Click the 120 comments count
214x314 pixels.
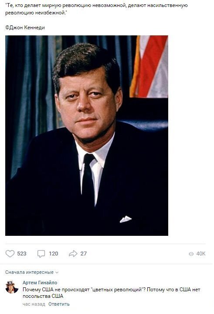[54, 254]
